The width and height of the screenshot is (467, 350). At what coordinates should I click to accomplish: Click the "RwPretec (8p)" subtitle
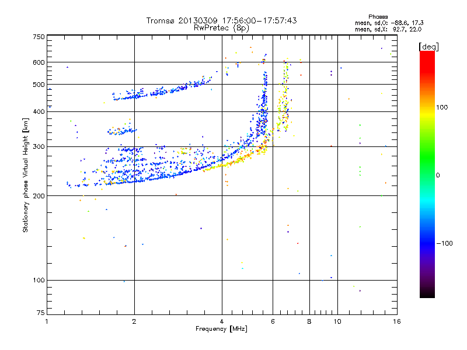(x=221, y=28)
